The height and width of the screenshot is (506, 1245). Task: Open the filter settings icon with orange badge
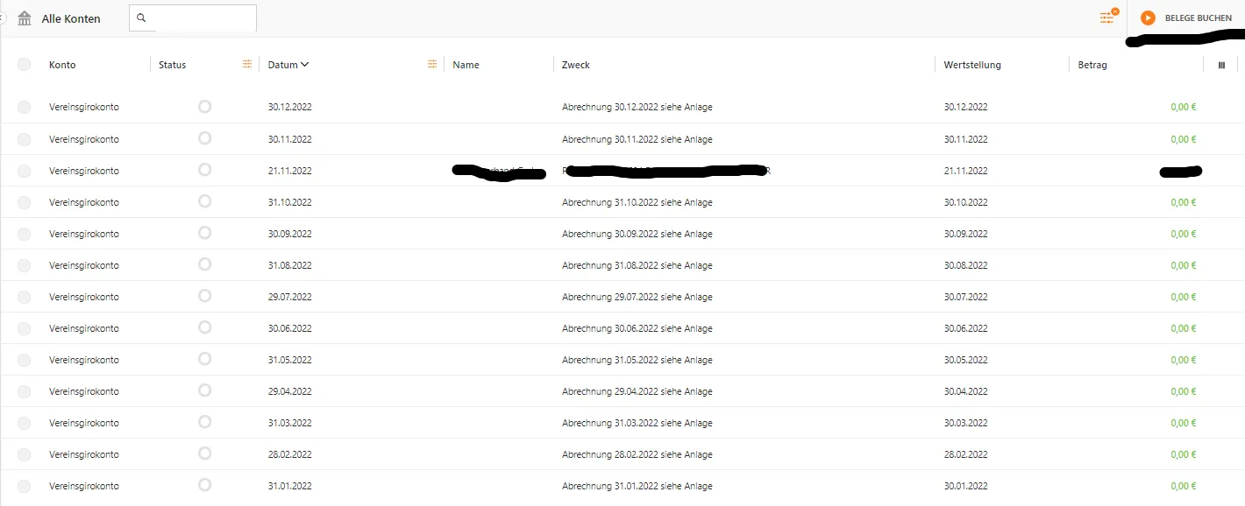click(x=1108, y=18)
